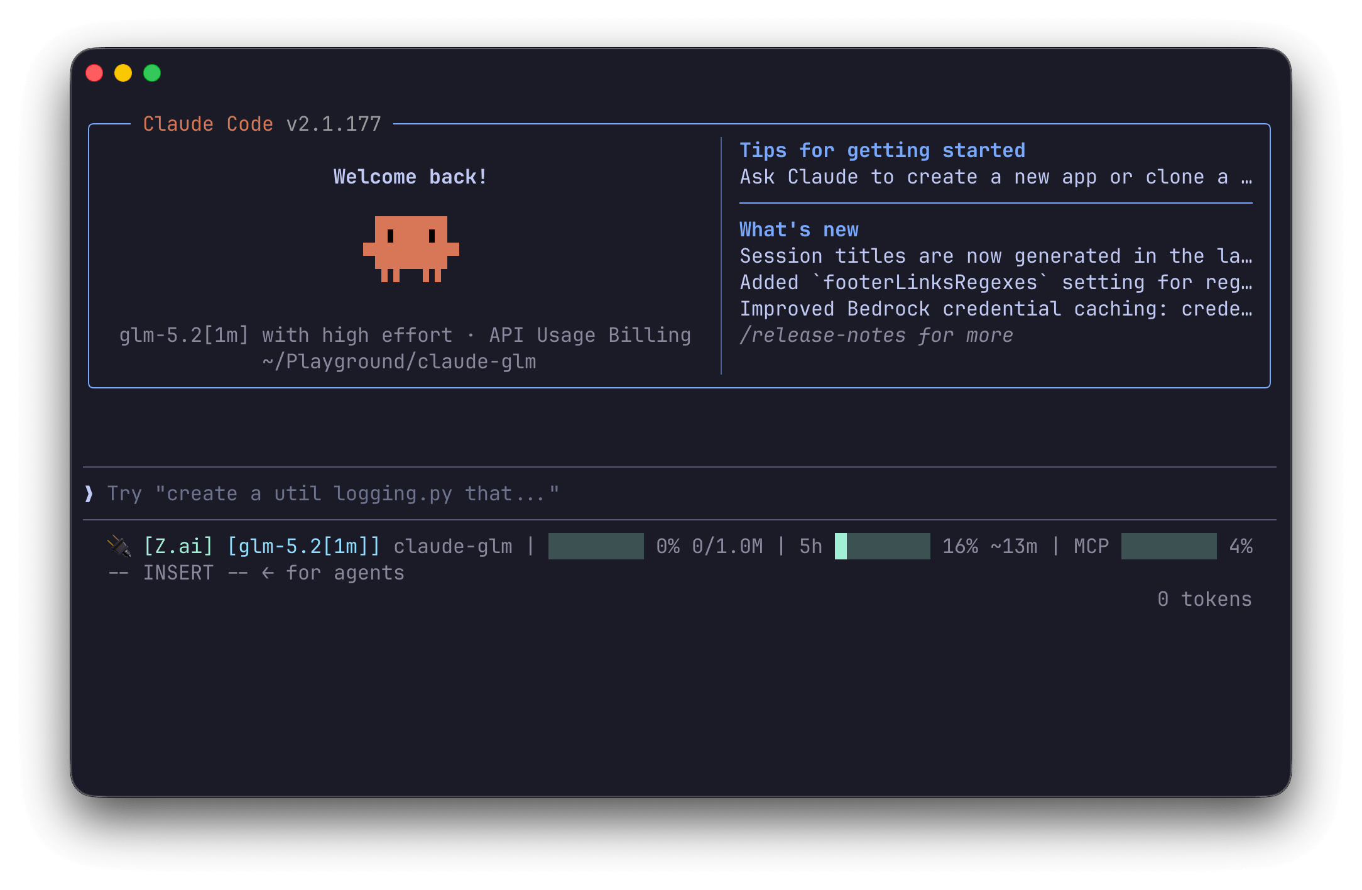Image resolution: width=1362 pixels, height=890 pixels.
Task: Click the "~/Playground/claude-glm" path
Action: 400,361
